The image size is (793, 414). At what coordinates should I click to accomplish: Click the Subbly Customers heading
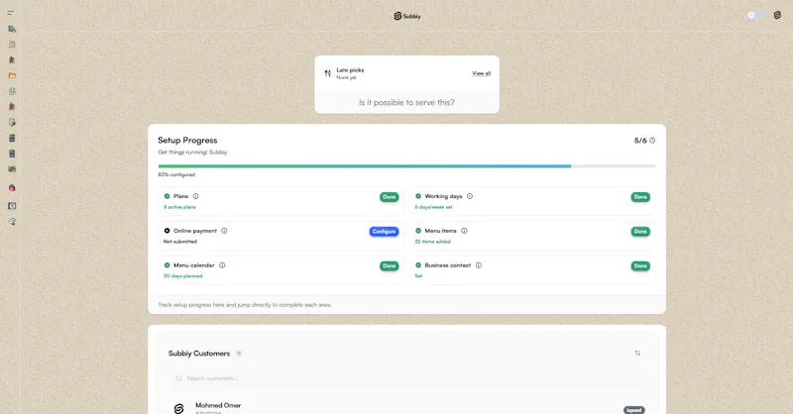click(x=199, y=354)
